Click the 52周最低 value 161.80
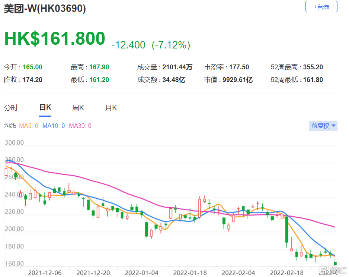The image size is (349, 277). point(313,80)
